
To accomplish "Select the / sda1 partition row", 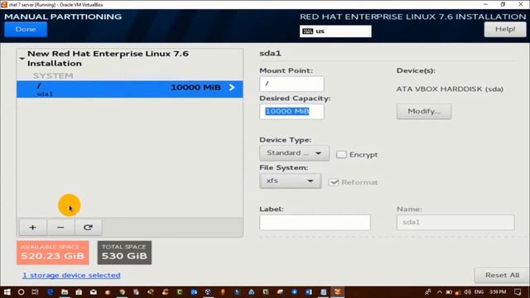I will tap(130, 89).
